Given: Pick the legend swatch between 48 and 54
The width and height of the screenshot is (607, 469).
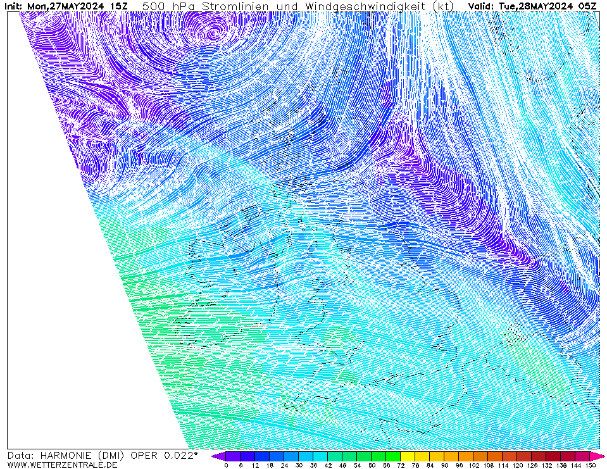Looking at the screenshot, I should point(349,456).
